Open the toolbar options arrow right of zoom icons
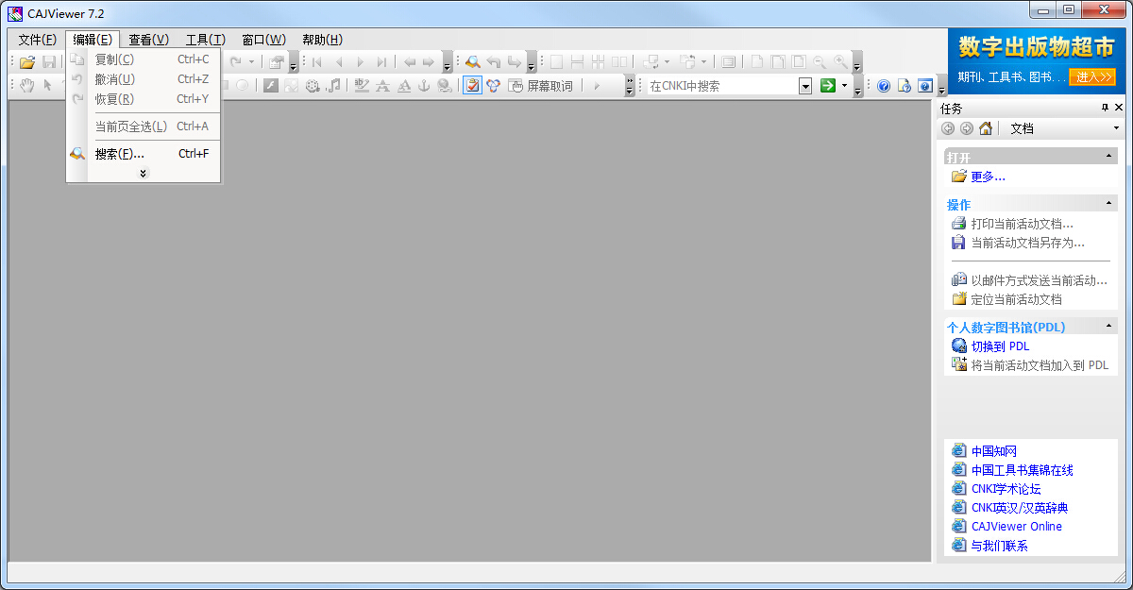 click(x=857, y=63)
